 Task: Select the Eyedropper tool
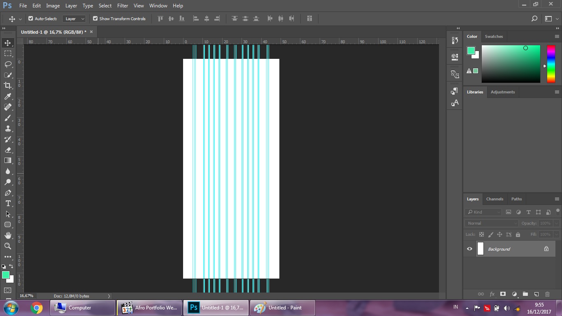[x=8, y=96]
